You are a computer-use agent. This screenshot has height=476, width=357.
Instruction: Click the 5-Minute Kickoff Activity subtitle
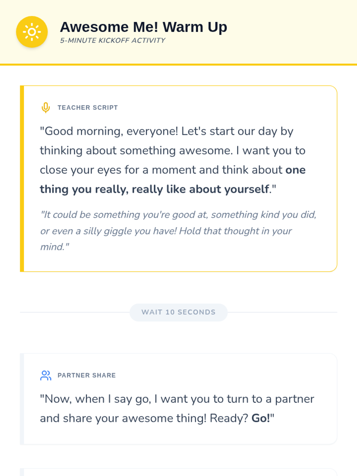(112, 40)
